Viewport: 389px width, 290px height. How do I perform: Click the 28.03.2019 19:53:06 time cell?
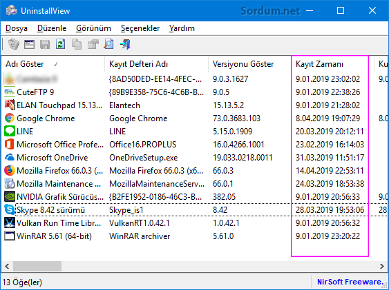330,210
